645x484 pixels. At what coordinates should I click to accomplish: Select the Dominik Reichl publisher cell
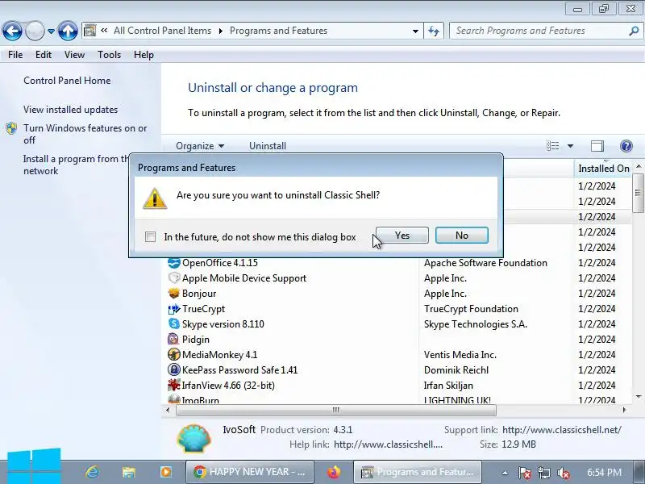[456, 370]
